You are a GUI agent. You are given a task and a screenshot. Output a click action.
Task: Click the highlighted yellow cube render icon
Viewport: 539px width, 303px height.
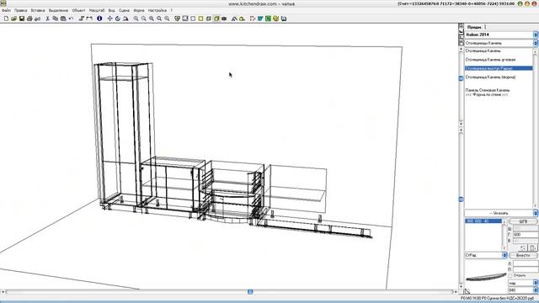[216, 19]
